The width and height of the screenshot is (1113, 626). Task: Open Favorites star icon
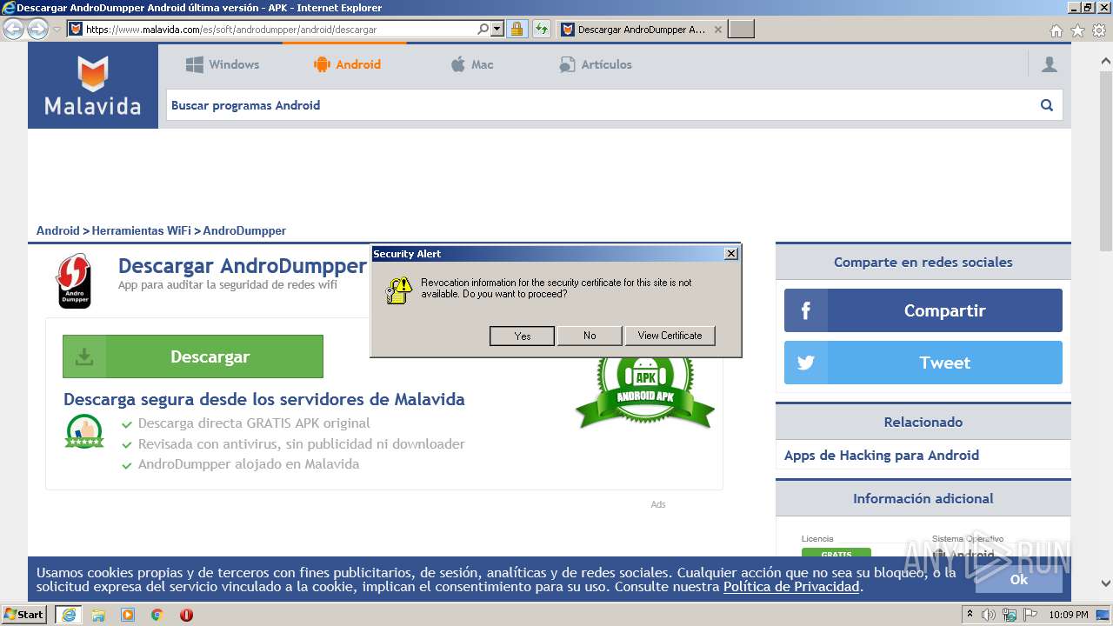pyautogui.click(x=1077, y=30)
